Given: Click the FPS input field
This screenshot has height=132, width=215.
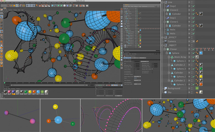Looking at the screenshot, I should pos(137,63).
